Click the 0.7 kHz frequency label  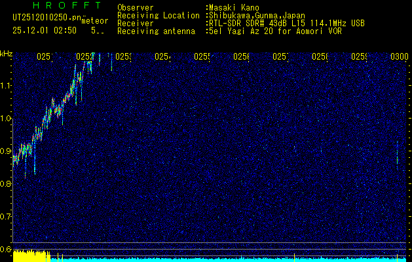6,217
